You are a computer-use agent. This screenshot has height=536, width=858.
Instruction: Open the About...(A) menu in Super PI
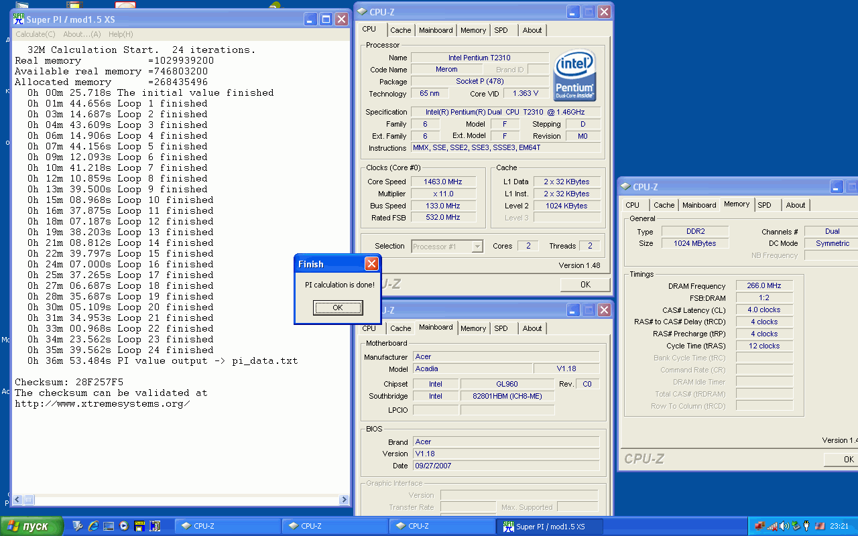82,34
